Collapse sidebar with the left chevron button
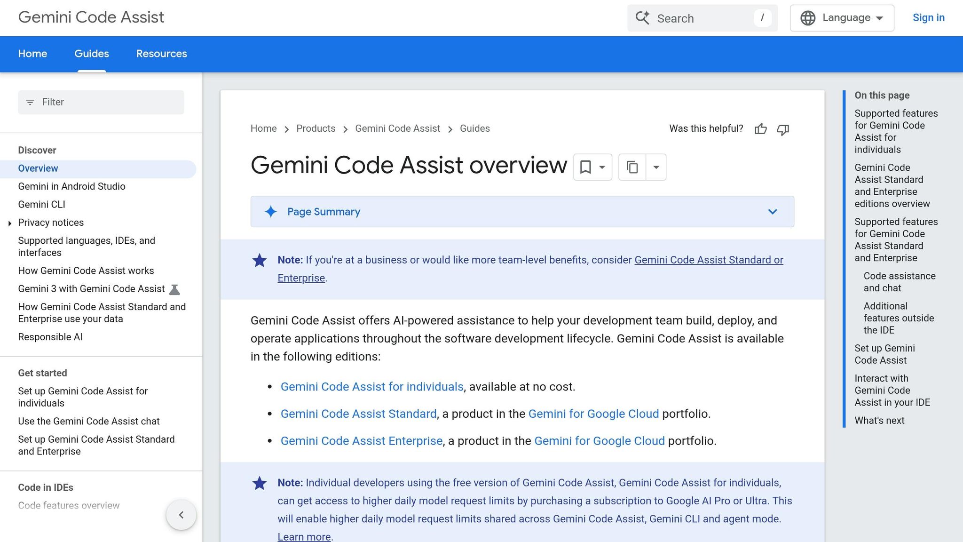The width and height of the screenshot is (963, 542). [x=181, y=515]
